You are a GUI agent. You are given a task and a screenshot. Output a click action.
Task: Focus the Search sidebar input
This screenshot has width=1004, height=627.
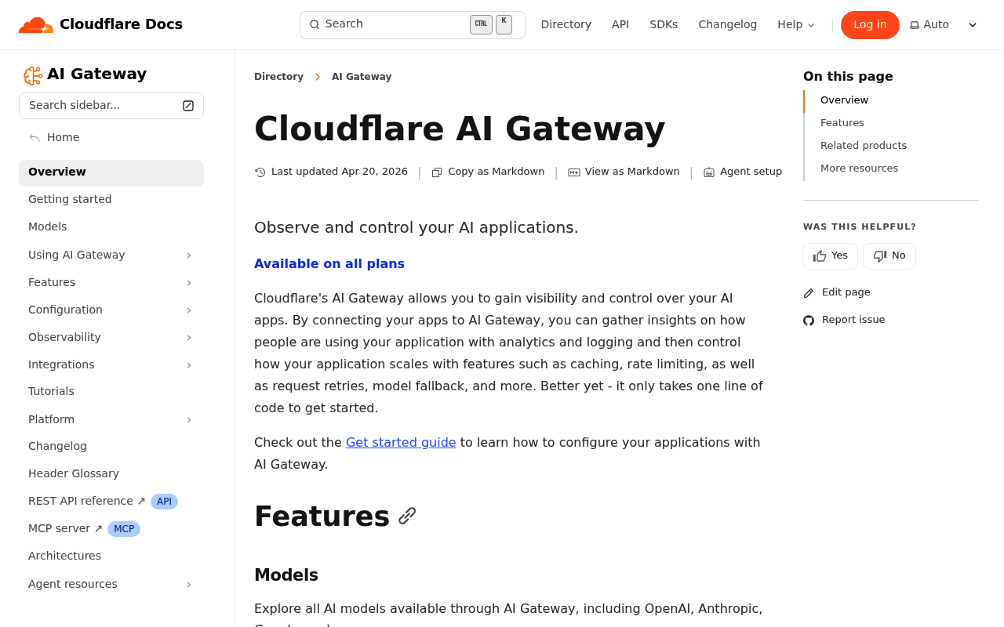(111, 106)
